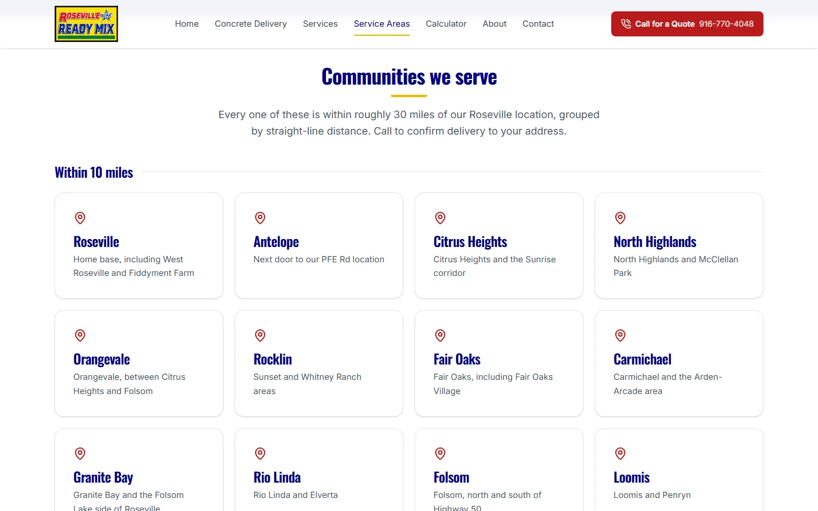Click the map pin icon above North Highlands

point(620,218)
